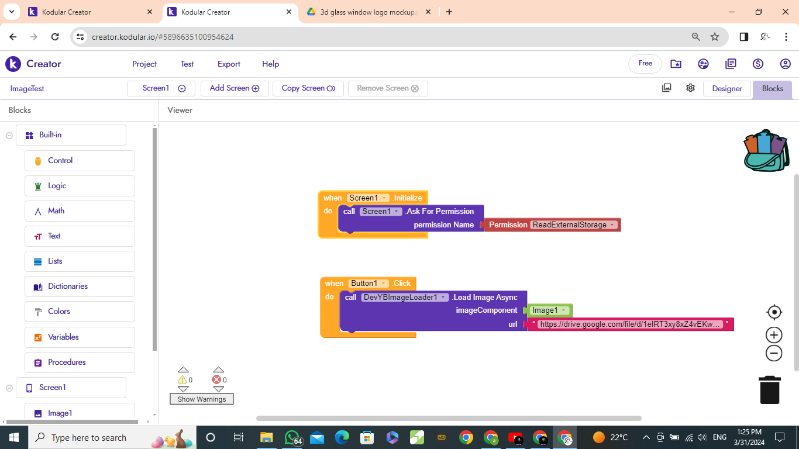Open the dollar monetization icon
This screenshot has width=799, height=449.
tap(758, 64)
